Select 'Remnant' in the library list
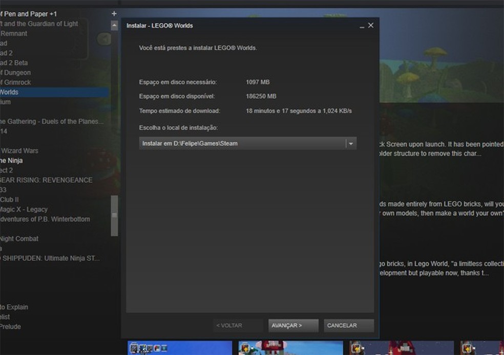This screenshot has height=355, width=504. 14,33
